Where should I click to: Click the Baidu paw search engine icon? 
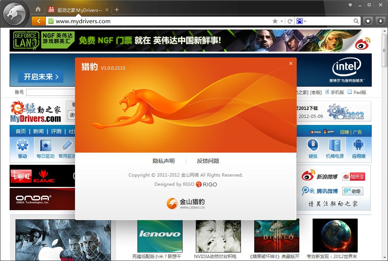[x=299, y=21]
